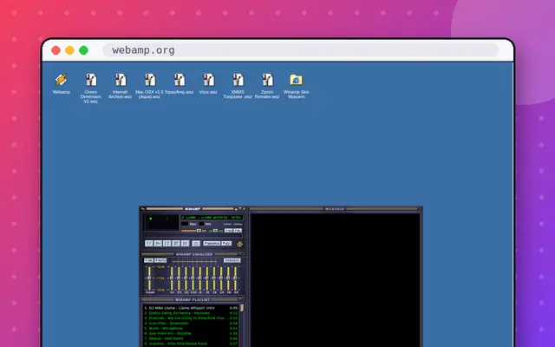This screenshot has width=555, height=347.
Task: Click the scrolling song title marquee
Action: pyautogui.click(x=212, y=218)
